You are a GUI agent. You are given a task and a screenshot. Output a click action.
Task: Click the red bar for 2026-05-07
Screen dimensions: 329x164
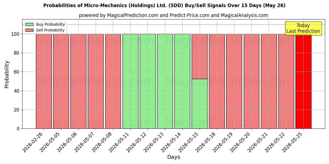coord(95,81)
